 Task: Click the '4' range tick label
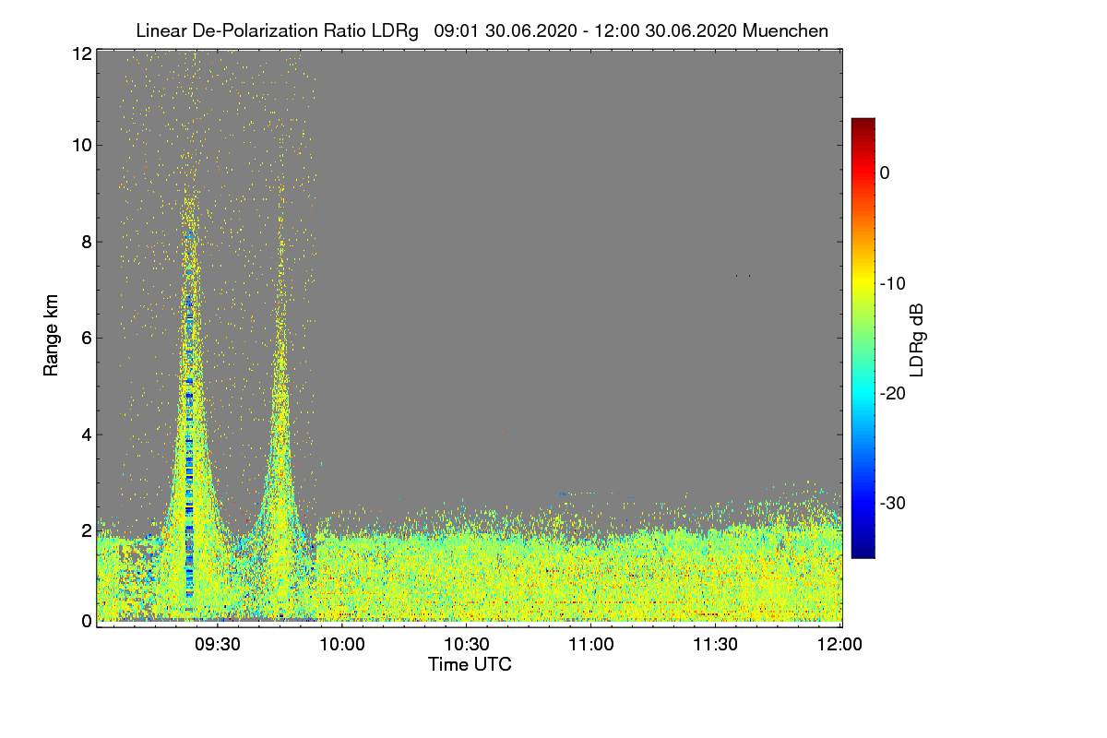click(x=85, y=434)
